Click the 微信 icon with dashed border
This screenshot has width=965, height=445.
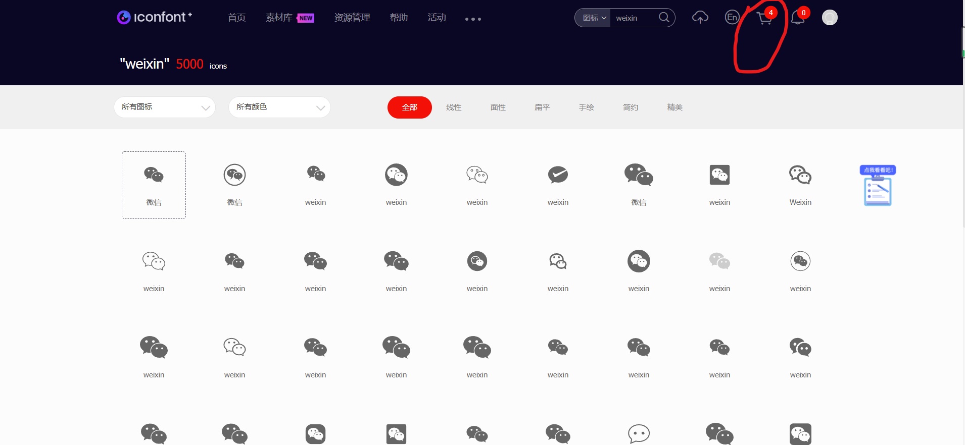pos(154,185)
